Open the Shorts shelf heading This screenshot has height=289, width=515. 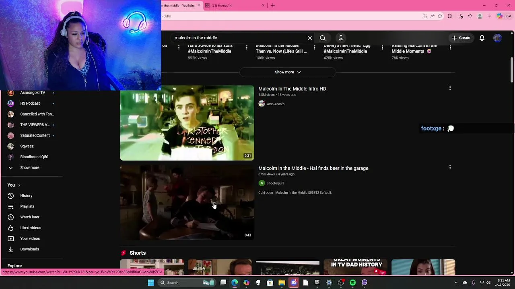(138, 253)
